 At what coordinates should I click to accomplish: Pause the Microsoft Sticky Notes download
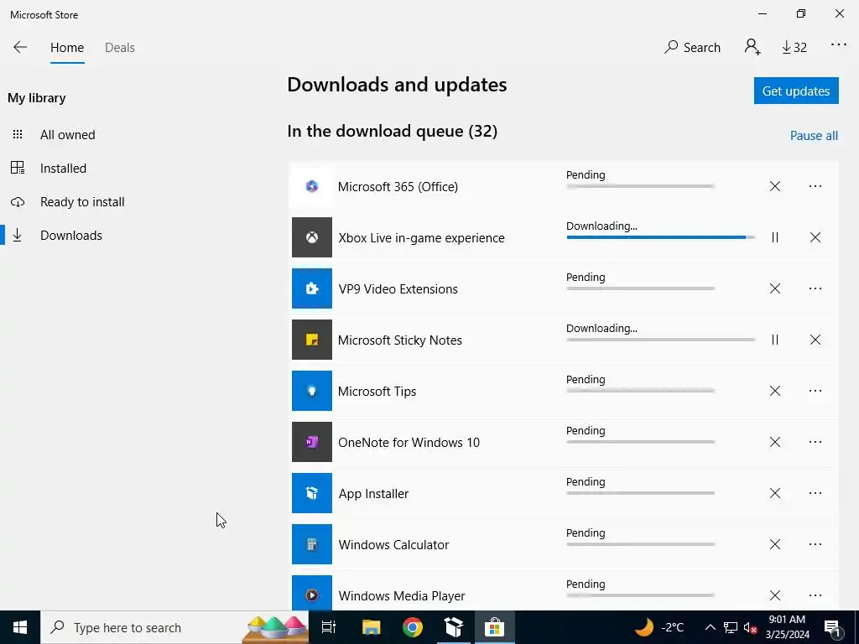(x=774, y=340)
